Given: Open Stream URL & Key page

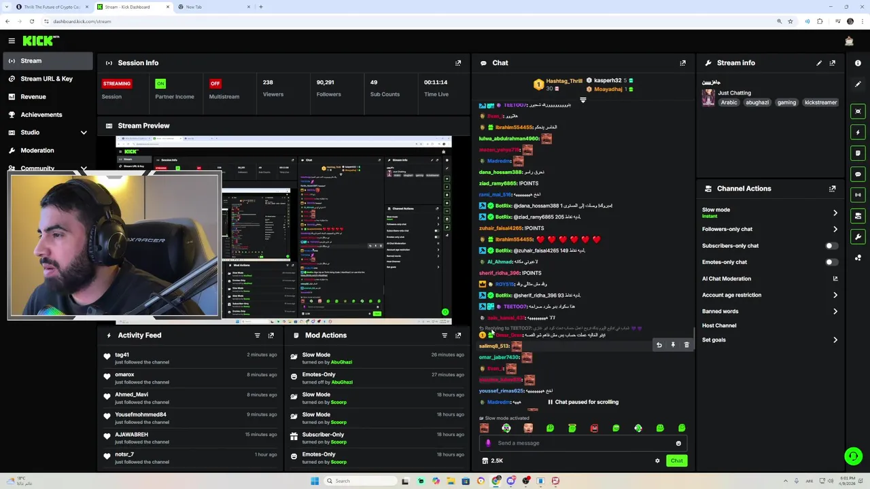Looking at the screenshot, I should click(x=47, y=79).
